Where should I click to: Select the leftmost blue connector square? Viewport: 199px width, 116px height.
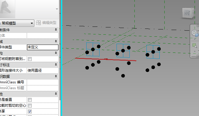(93, 50)
